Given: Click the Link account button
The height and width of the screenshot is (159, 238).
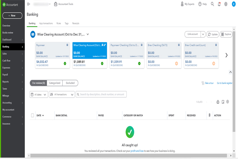Looking at the screenshot, I should tap(193, 34).
